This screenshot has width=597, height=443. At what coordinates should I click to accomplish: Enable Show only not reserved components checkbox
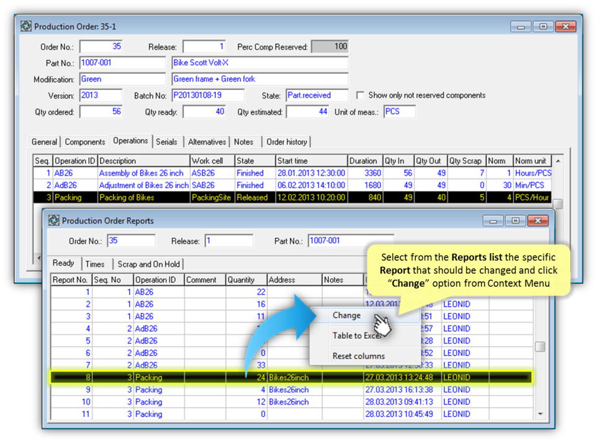click(360, 95)
